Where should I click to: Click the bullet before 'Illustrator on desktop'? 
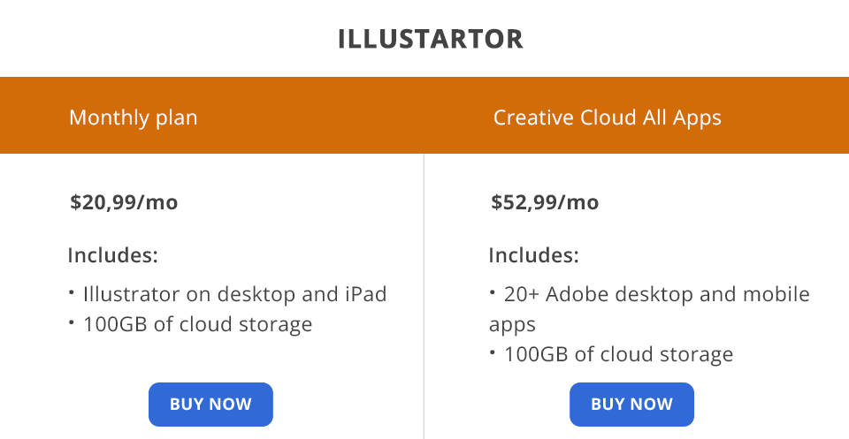click(72, 291)
